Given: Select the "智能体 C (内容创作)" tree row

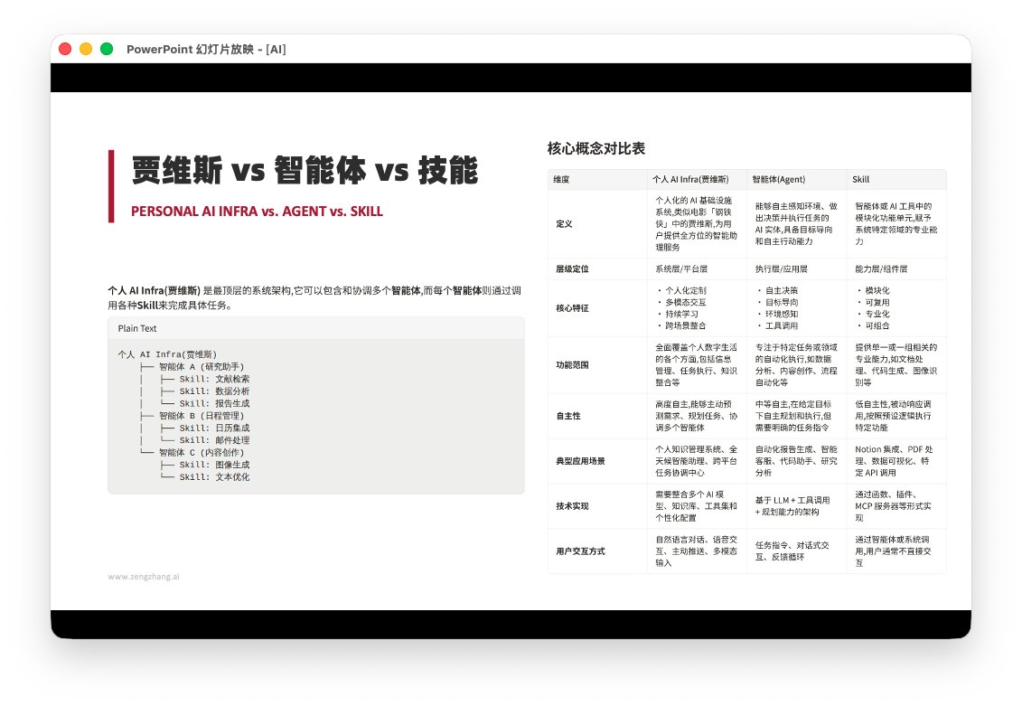Looking at the screenshot, I should click(x=202, y=452).
